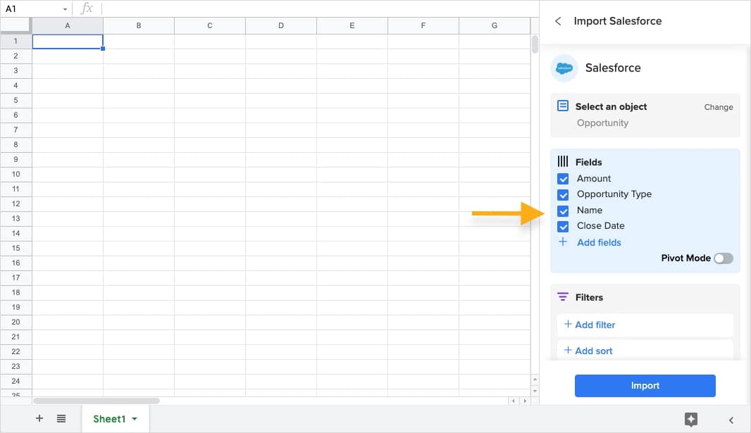The height and width of the screenshot is (433, 751).
Task: Click Add fields link
Action: [x=598, y=242]
